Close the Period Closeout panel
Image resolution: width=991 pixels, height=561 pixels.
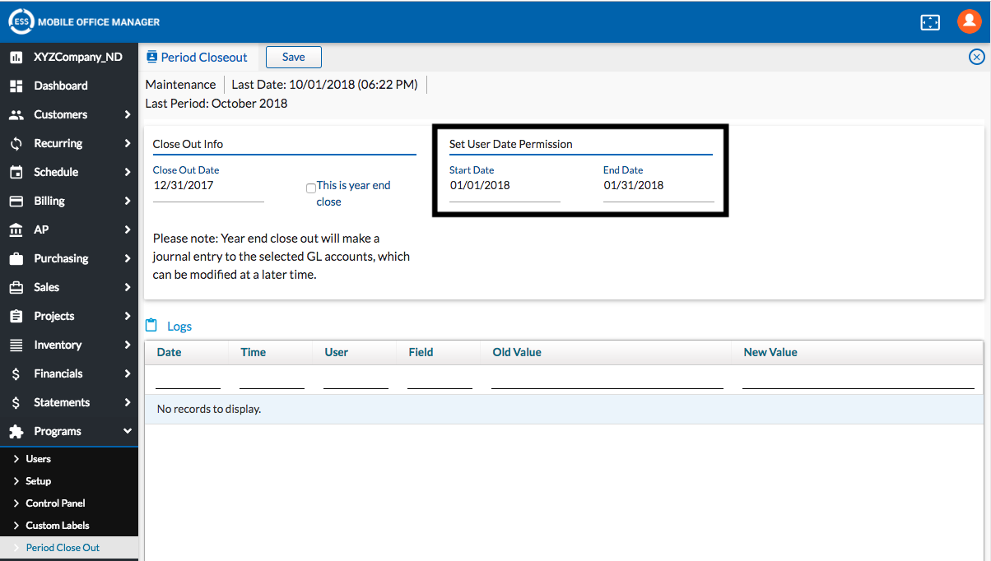pyautogui.click(x=976, y=57)
